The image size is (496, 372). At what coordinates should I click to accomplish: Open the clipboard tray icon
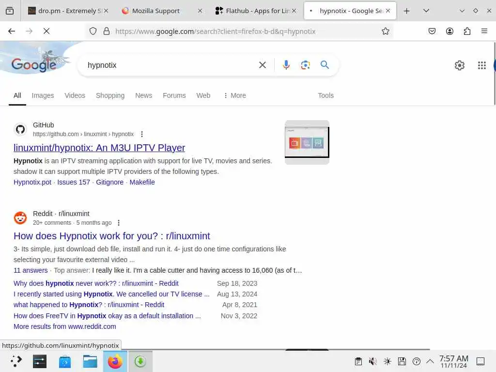pos(358,361)
